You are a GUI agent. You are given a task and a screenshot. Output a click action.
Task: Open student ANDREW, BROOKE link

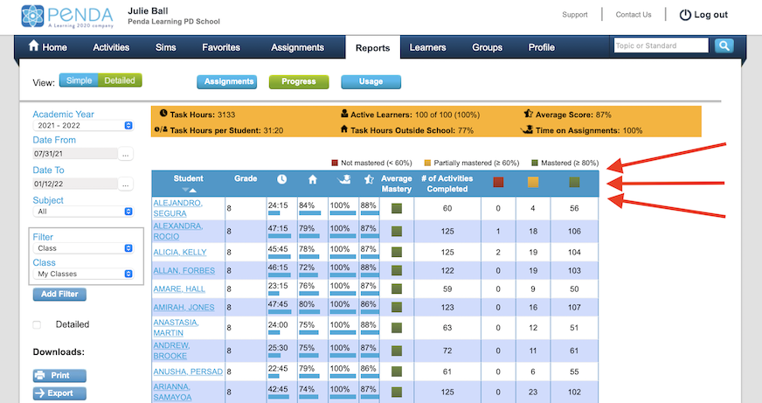171,351
